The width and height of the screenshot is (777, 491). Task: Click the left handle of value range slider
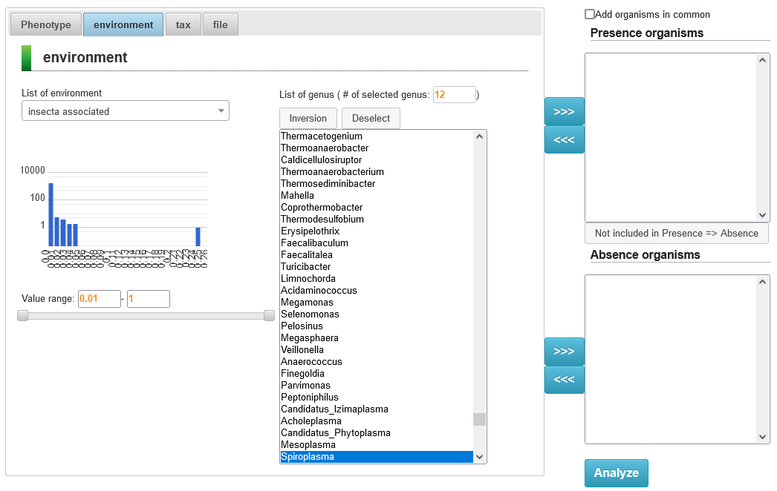pyautogui.click(x=23, y=315)
